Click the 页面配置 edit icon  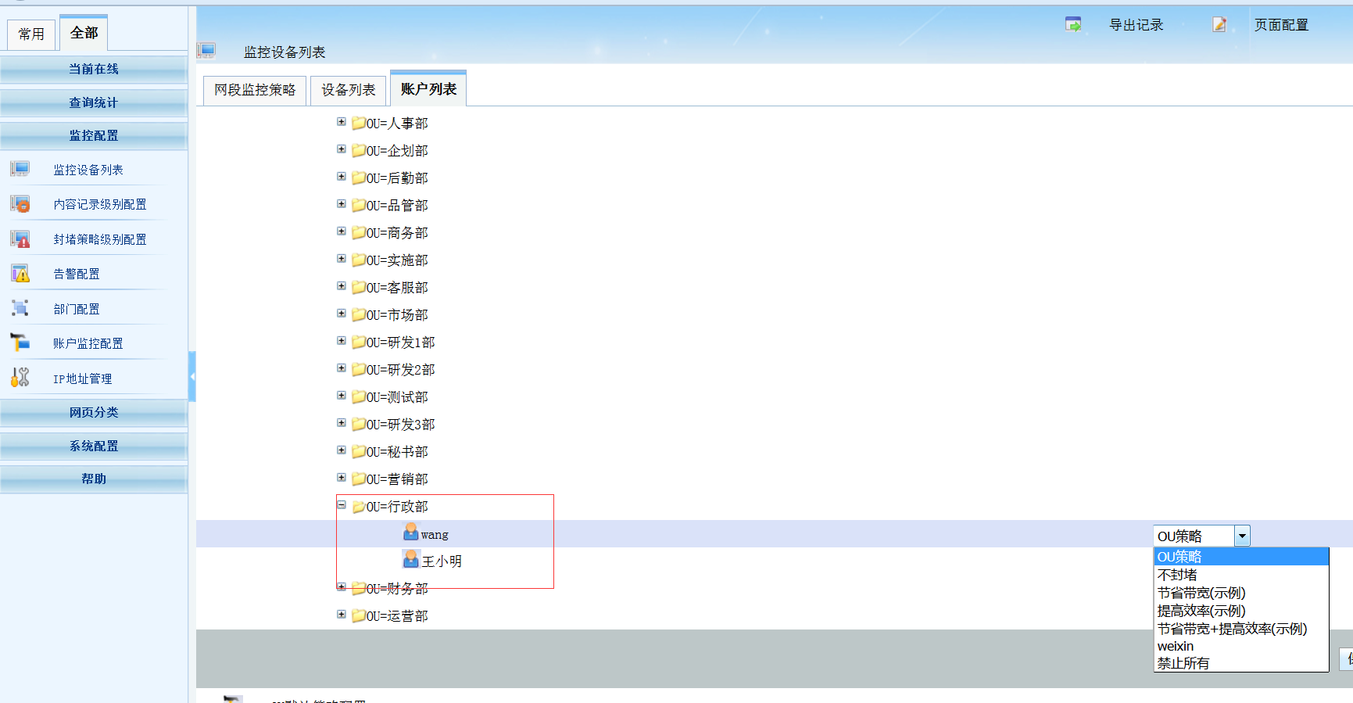tap(1219, 25)
